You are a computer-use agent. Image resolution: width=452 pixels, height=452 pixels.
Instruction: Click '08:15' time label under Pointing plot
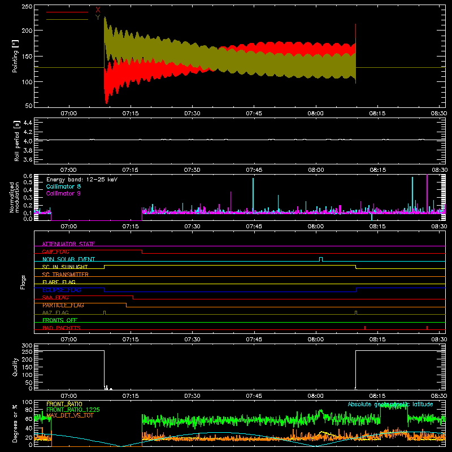377,114
